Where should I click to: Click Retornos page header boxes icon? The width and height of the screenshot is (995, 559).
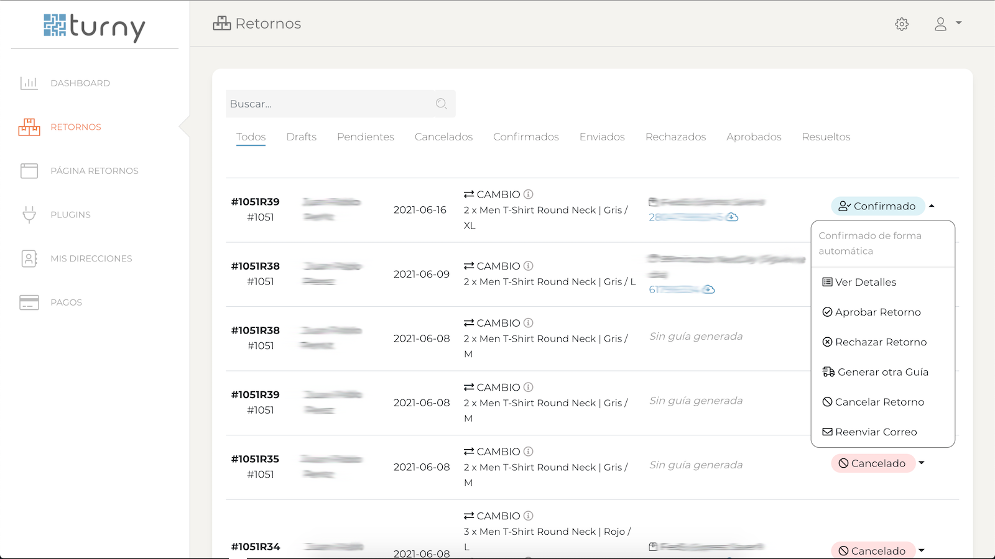(x=222, y=24)
